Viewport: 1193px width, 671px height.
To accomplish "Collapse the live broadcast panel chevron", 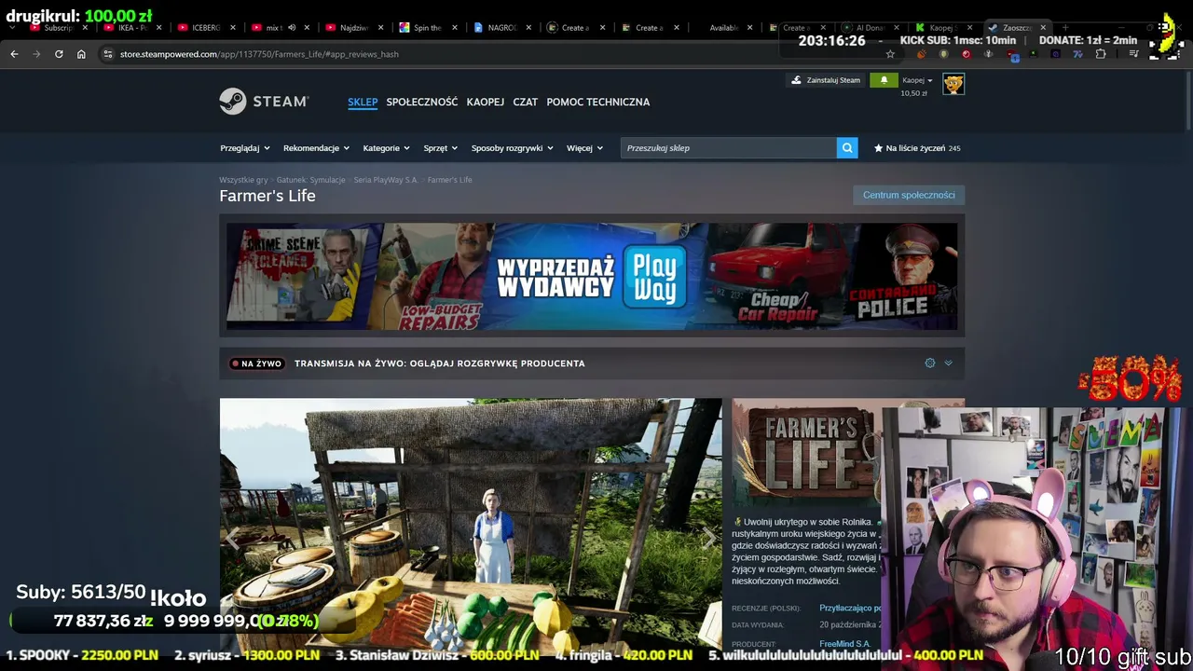I will [948, 363].
